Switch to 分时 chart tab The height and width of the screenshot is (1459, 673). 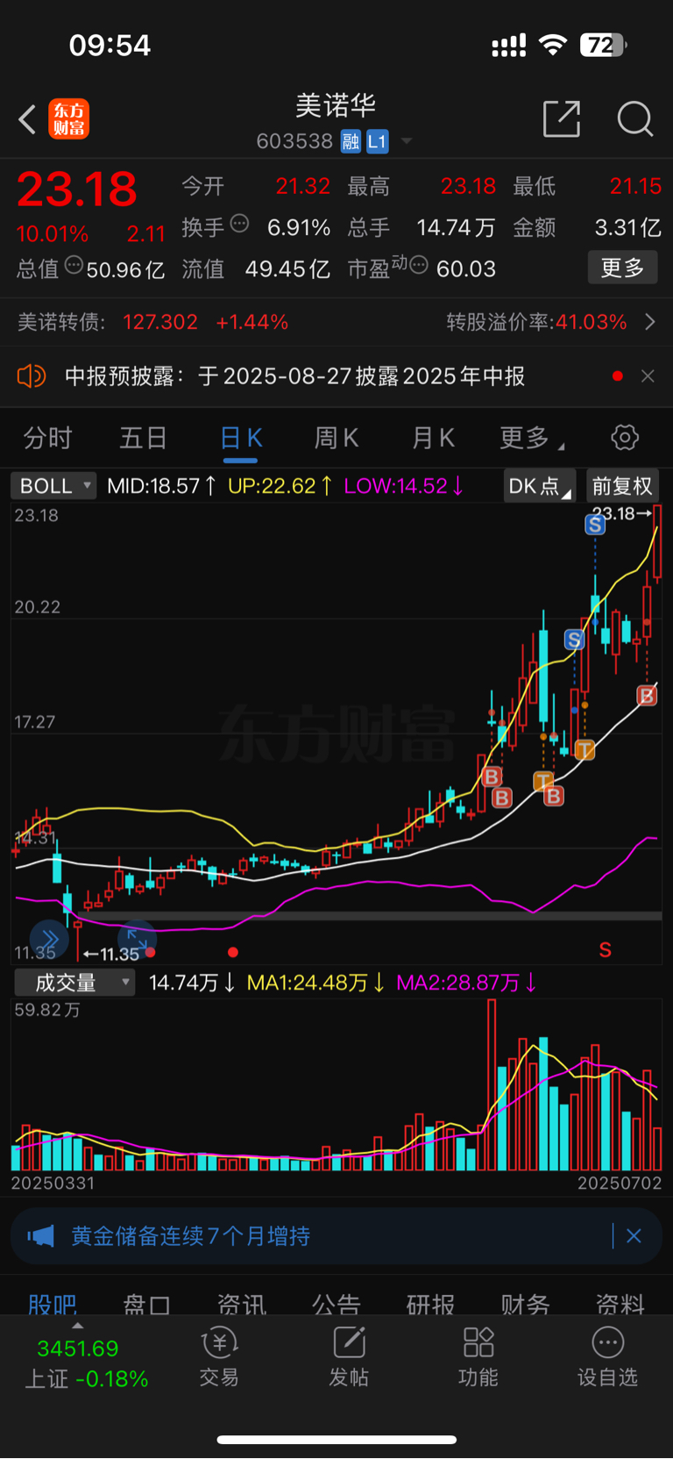47,438
